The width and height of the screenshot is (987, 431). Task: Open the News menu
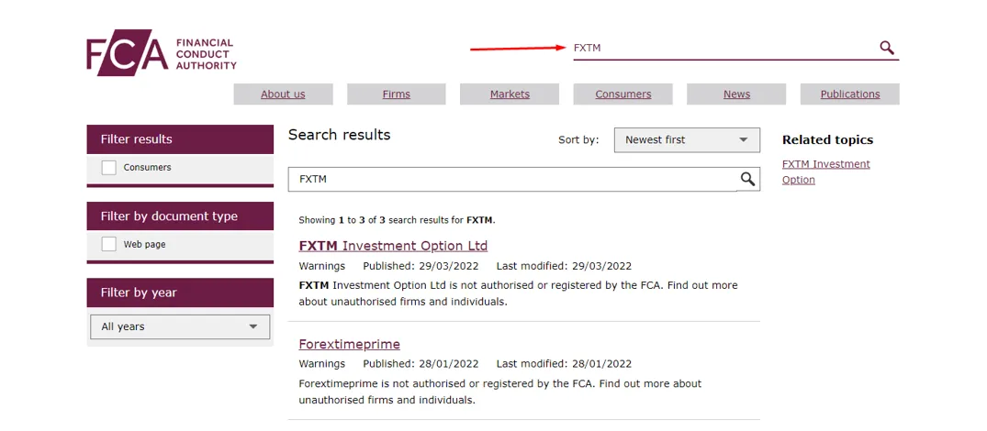(x=736, y=94)
